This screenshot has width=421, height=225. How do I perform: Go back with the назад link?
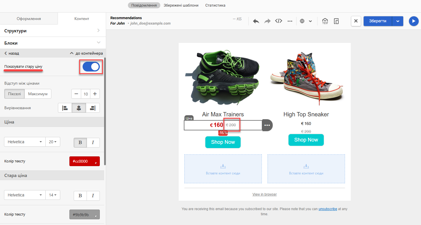pos(12,53)
